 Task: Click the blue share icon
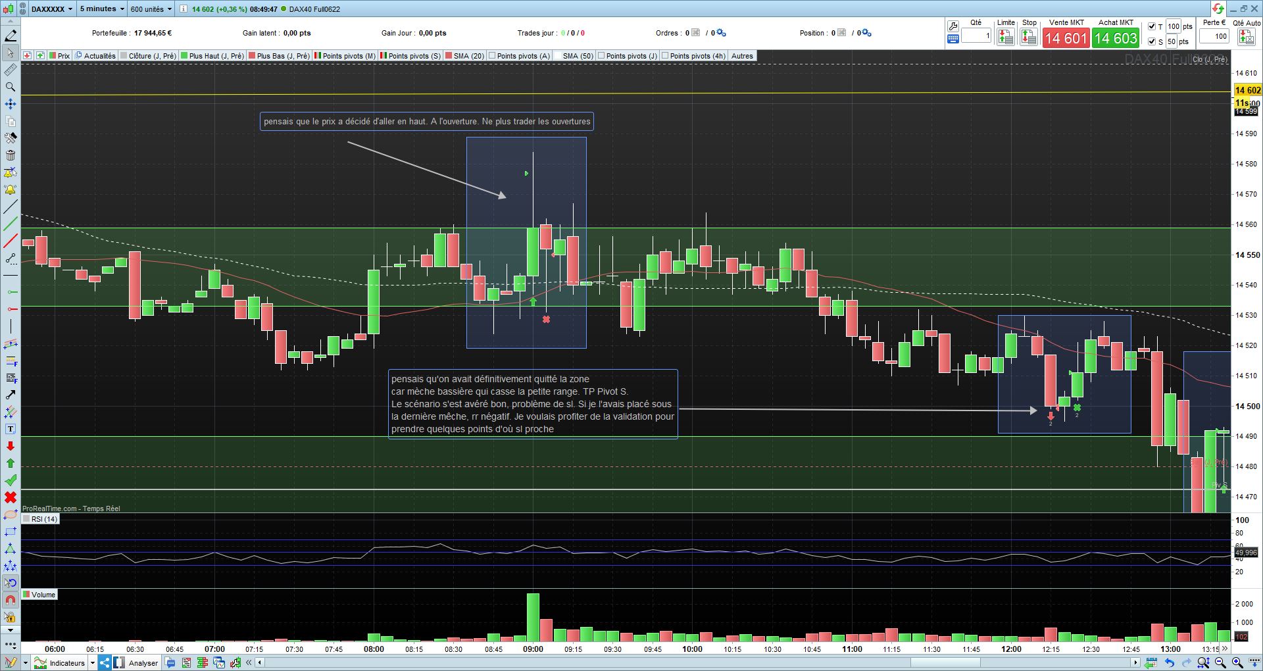(105, 662)
